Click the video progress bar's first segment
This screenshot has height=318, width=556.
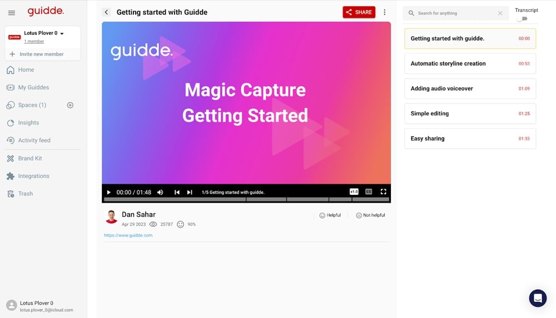(x=175, y=199)
